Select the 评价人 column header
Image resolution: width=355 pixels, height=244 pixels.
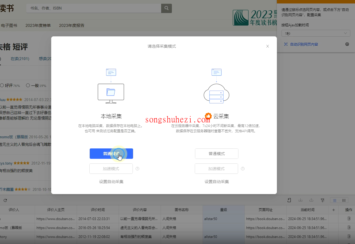tap(14, 210)
